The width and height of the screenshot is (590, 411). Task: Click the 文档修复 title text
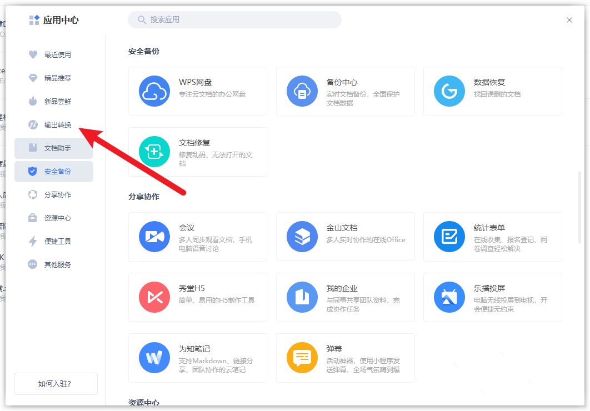[194, 143]
